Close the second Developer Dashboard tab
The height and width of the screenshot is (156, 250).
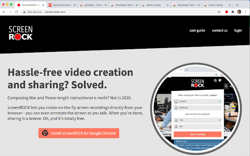199,5
